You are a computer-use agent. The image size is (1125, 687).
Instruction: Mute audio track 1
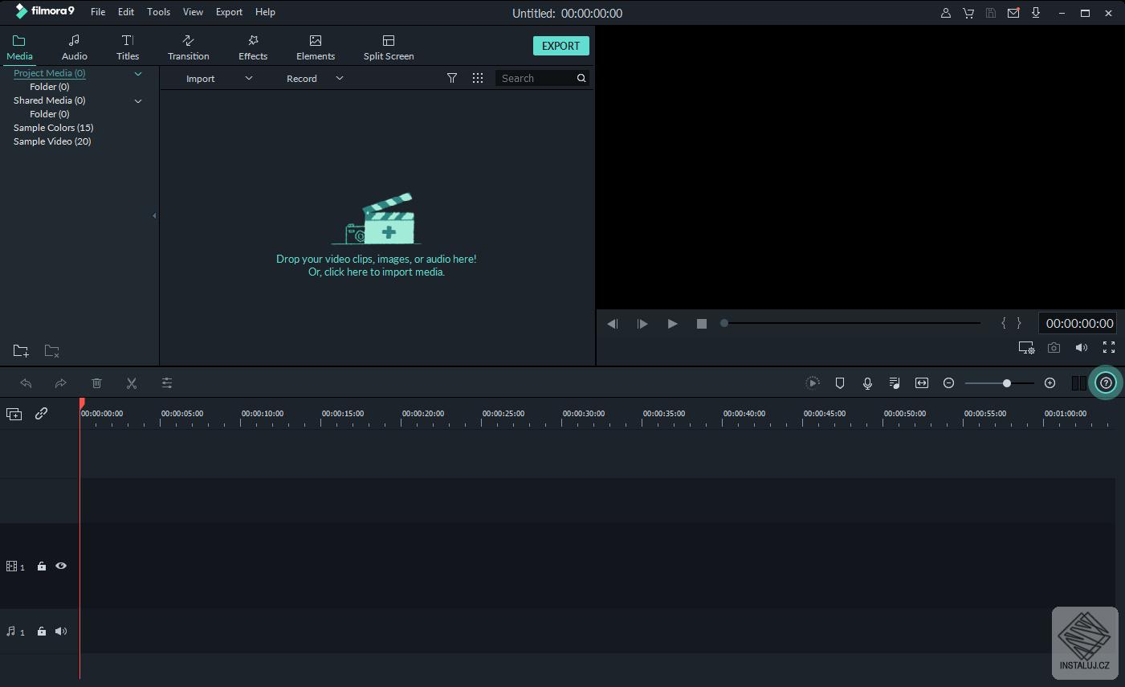[x=61, y=632]
